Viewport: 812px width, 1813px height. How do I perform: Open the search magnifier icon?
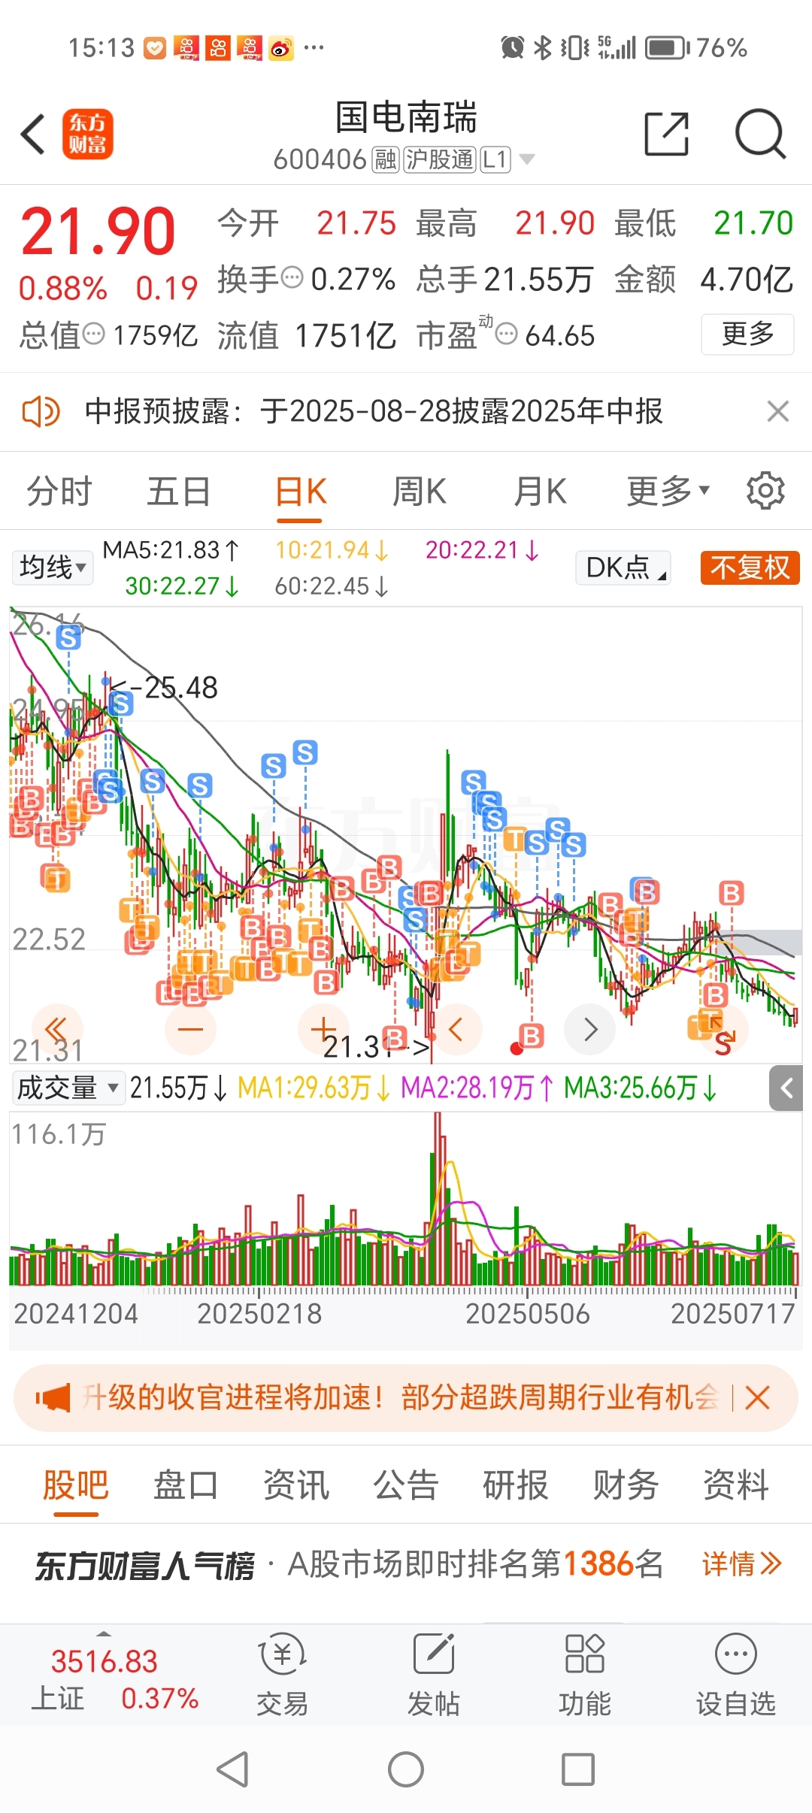(760, 135)
